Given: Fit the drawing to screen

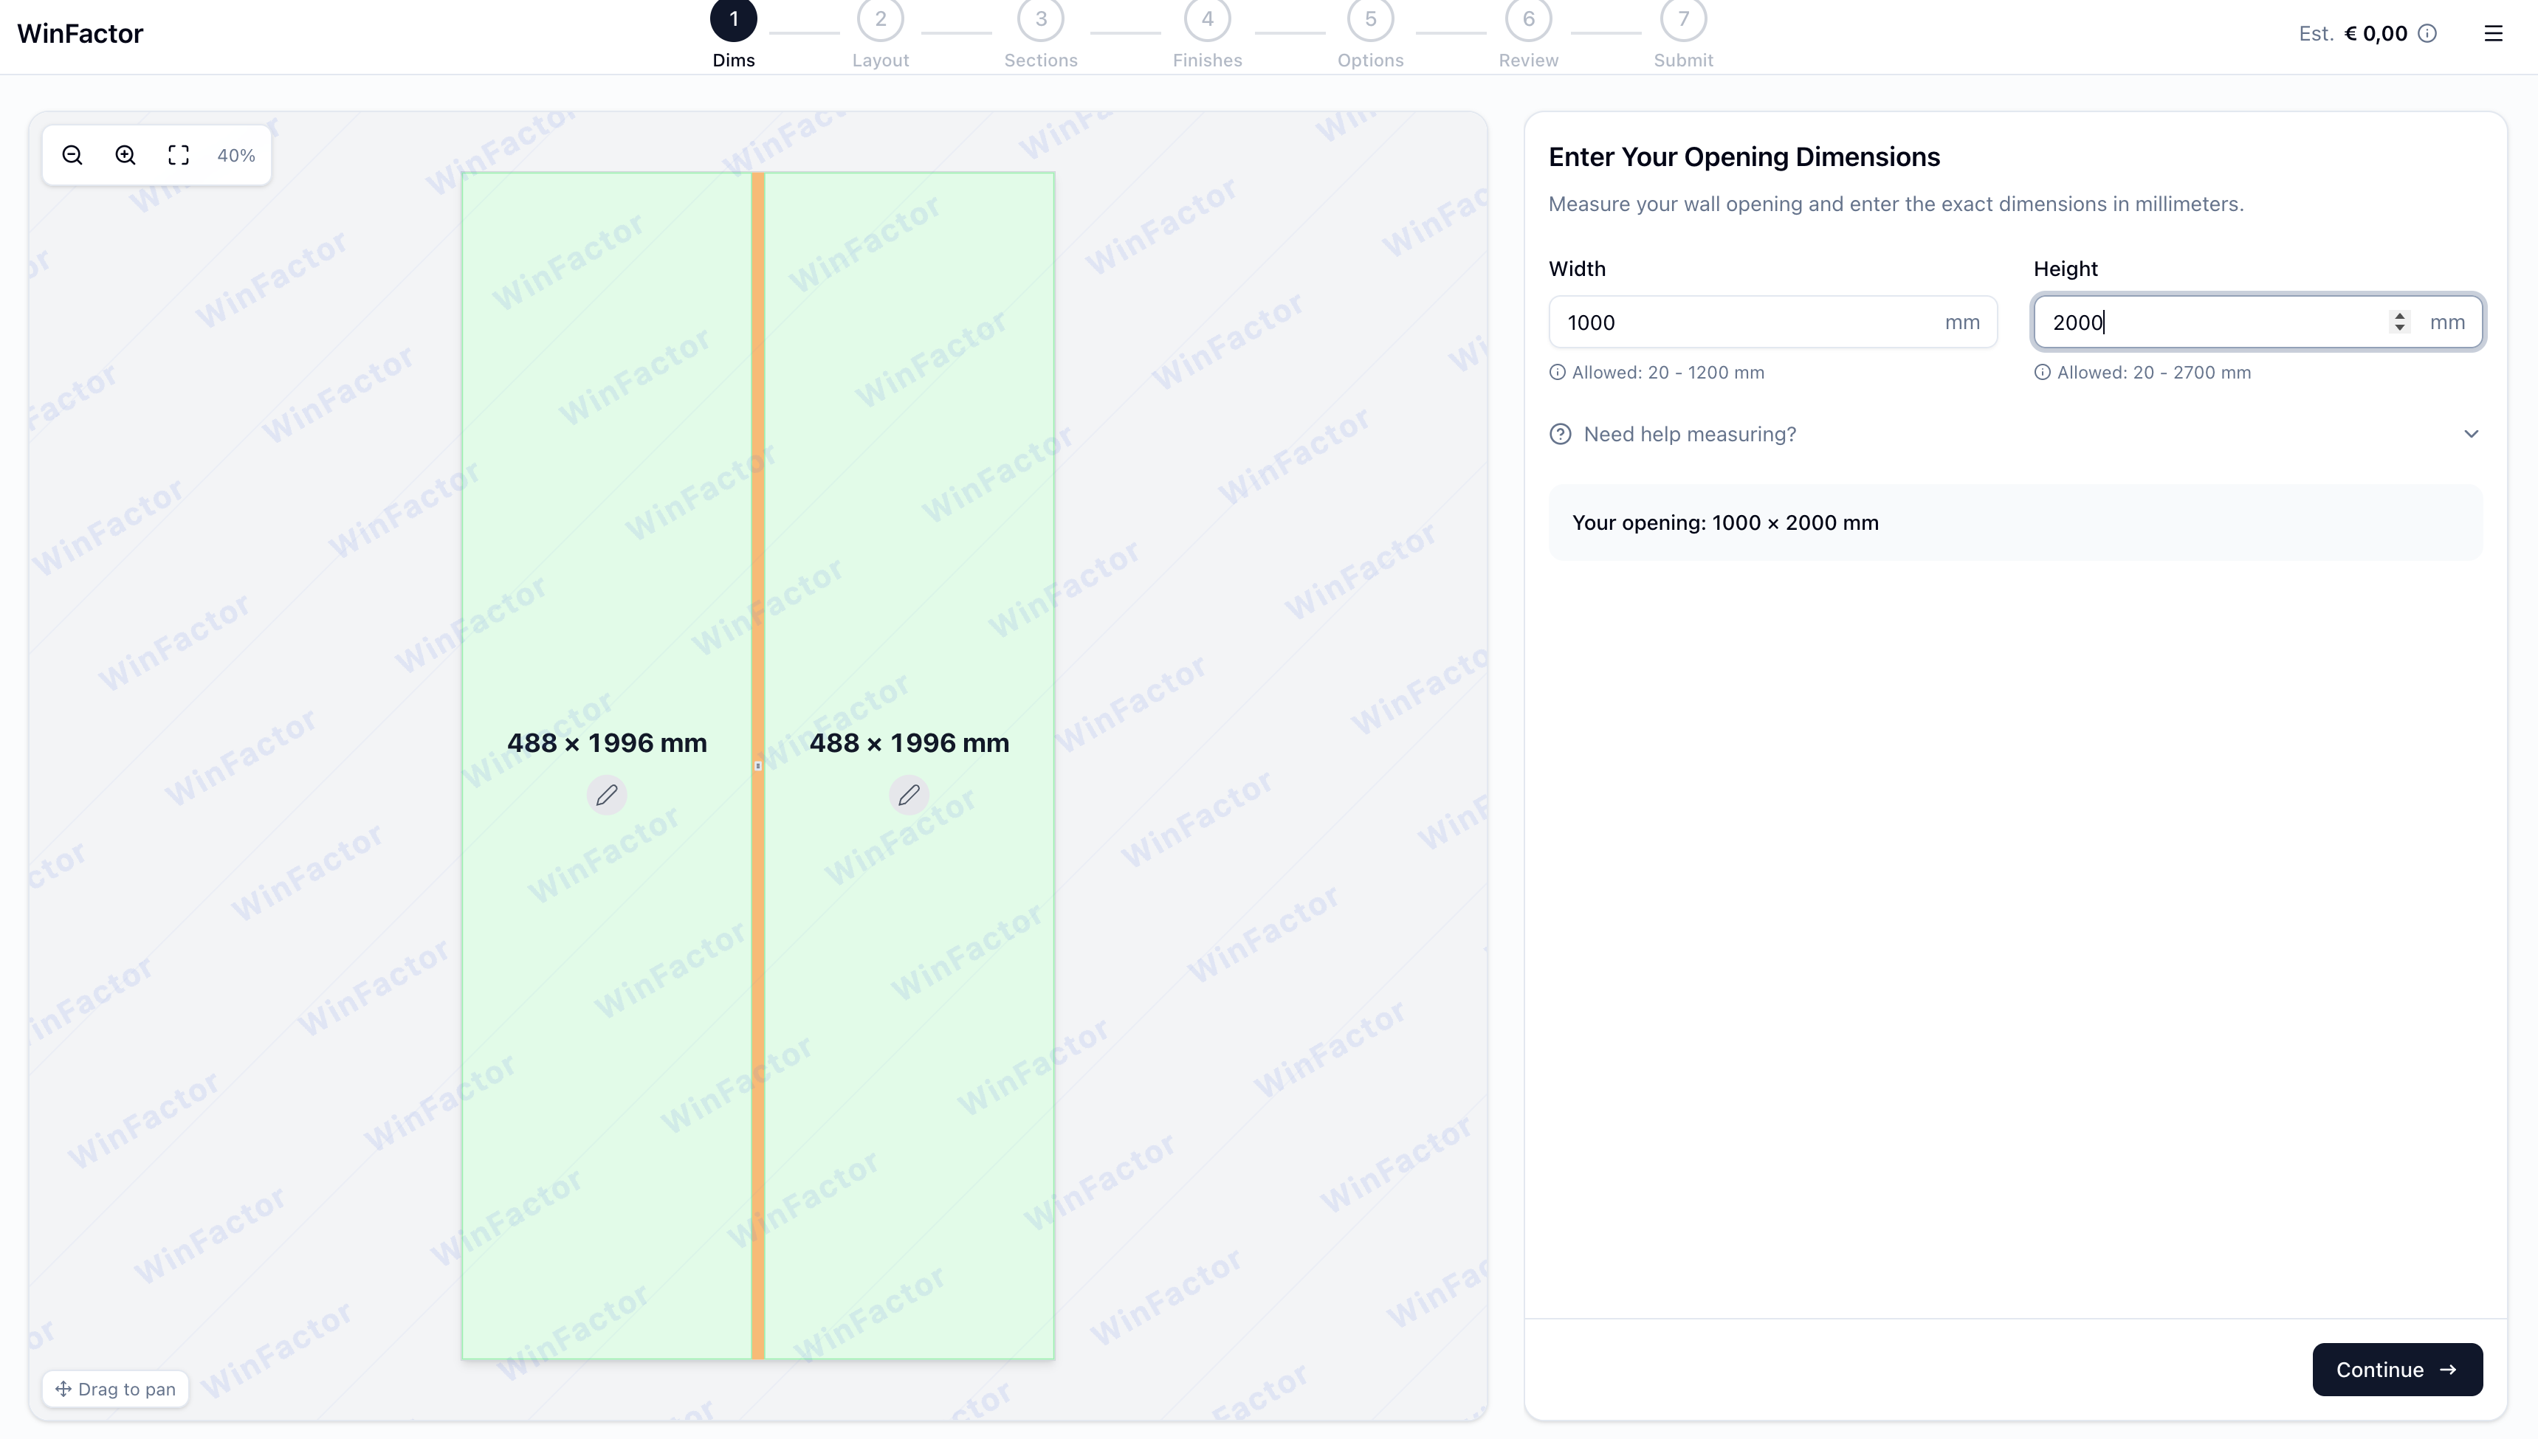Looking at the screenshot, I should pyautogui.click(x=178, y=155).
